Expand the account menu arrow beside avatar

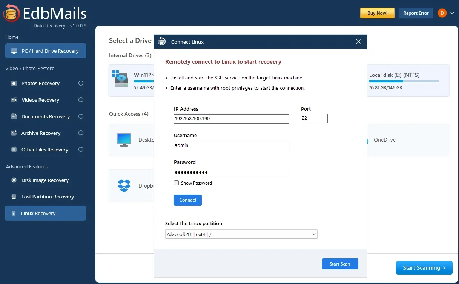452,13
